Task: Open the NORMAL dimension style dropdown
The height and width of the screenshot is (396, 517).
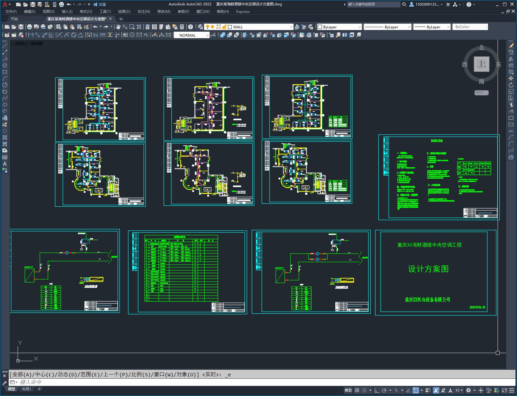Action: point(207,35)
